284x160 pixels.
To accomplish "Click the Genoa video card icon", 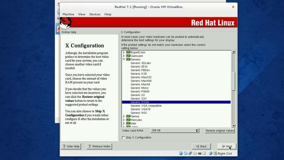I will (128, 116).
